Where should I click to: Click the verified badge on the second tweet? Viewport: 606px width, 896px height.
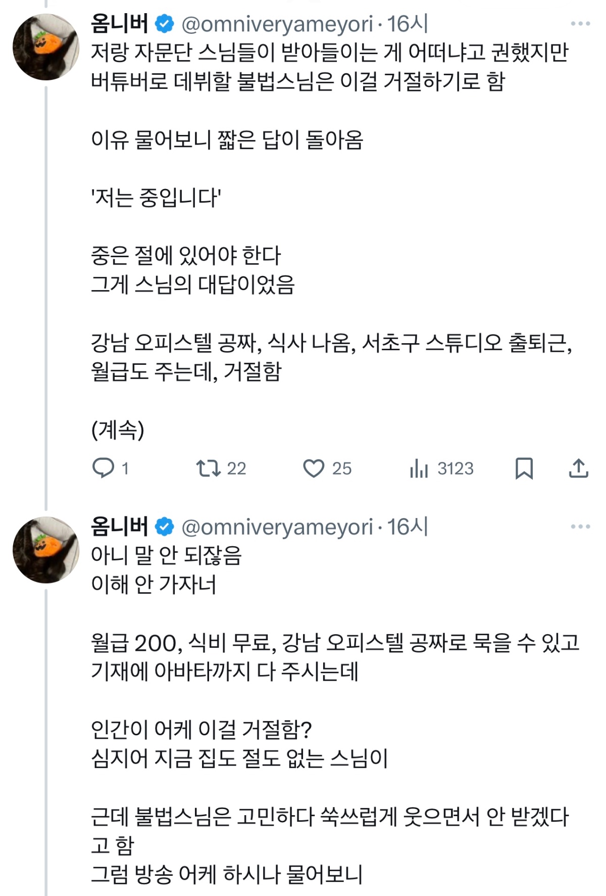tap(164, 527)
